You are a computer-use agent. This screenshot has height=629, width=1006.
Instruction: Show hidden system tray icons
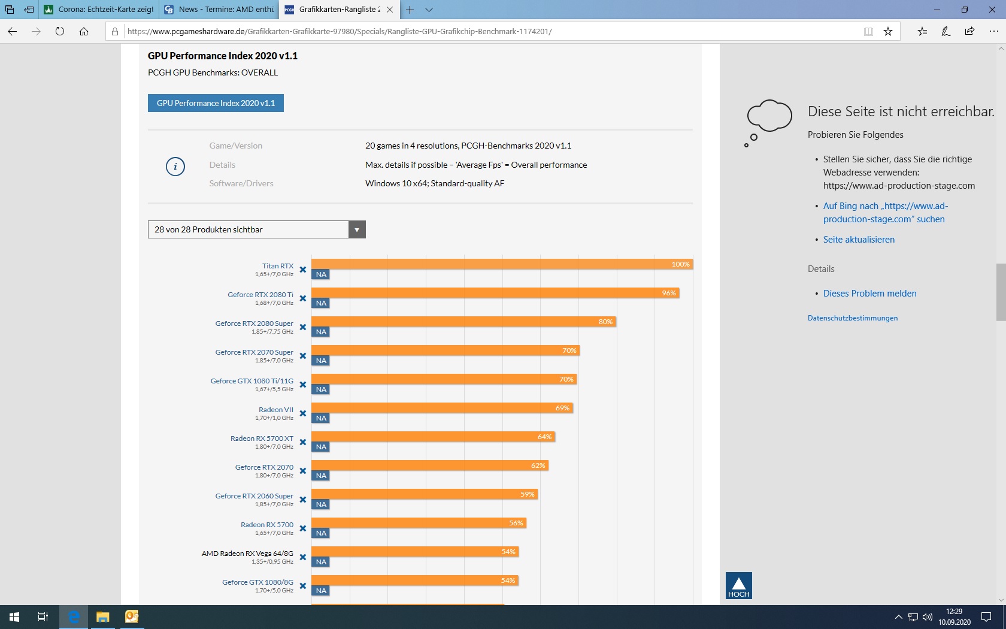(898, 617)
